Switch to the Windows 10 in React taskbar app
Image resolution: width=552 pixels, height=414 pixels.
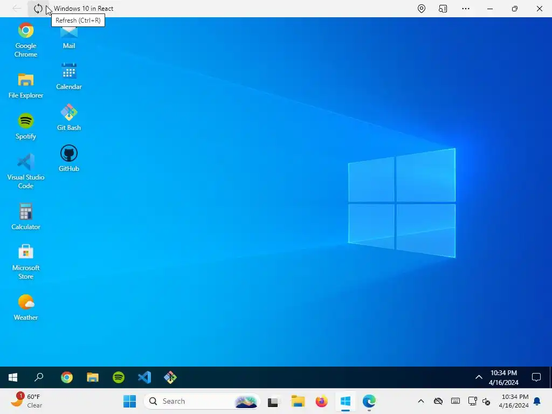click(x=346, y=401)
